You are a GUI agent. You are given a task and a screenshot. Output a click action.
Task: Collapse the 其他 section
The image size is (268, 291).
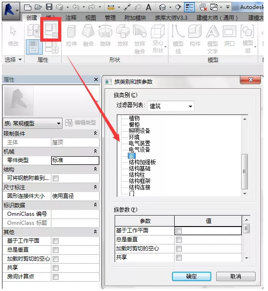pyautogui.click(x=95, y=232)
